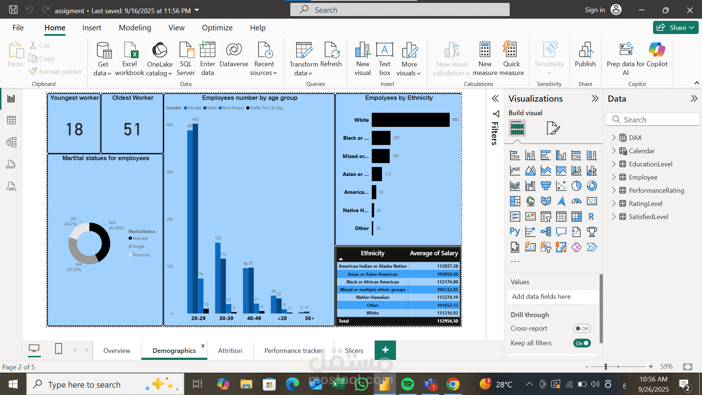Add a new report page
This screenshot has width=702, height=395.
pos(385,350)
